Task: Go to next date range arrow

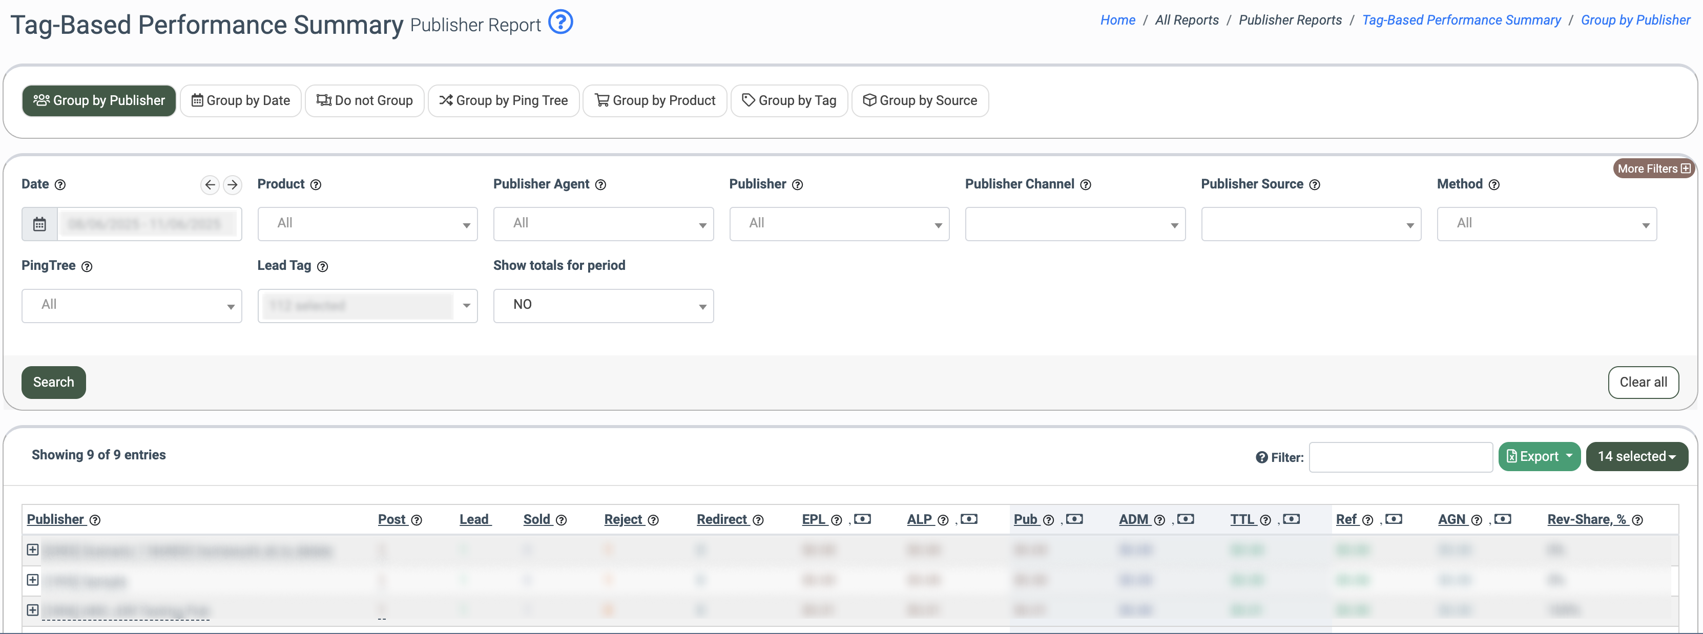Action: point(232,185)
